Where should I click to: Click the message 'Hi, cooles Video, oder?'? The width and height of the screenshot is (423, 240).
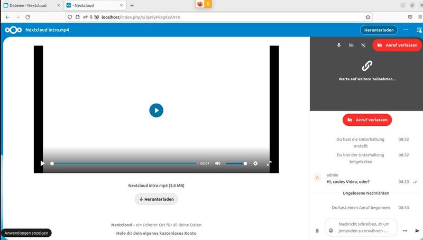348,182
